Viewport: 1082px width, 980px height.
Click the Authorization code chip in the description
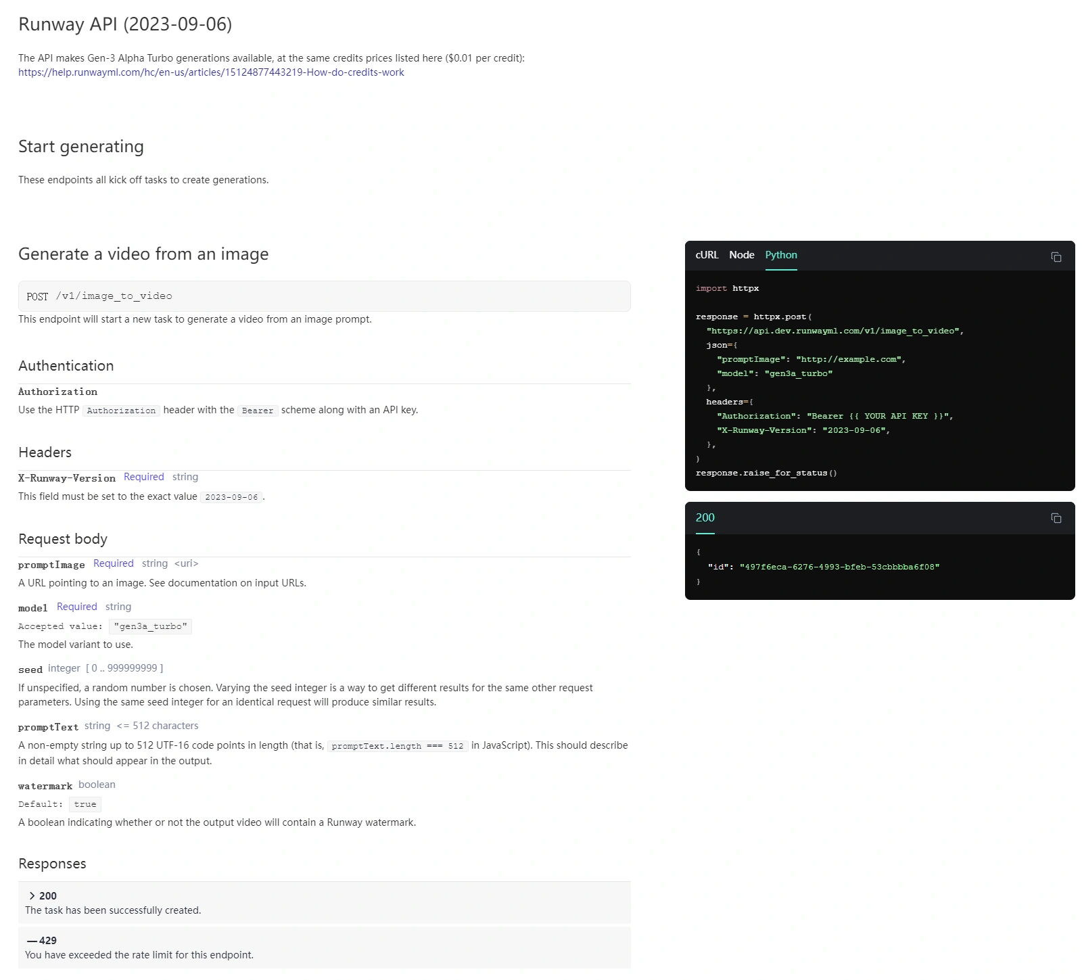122,411
